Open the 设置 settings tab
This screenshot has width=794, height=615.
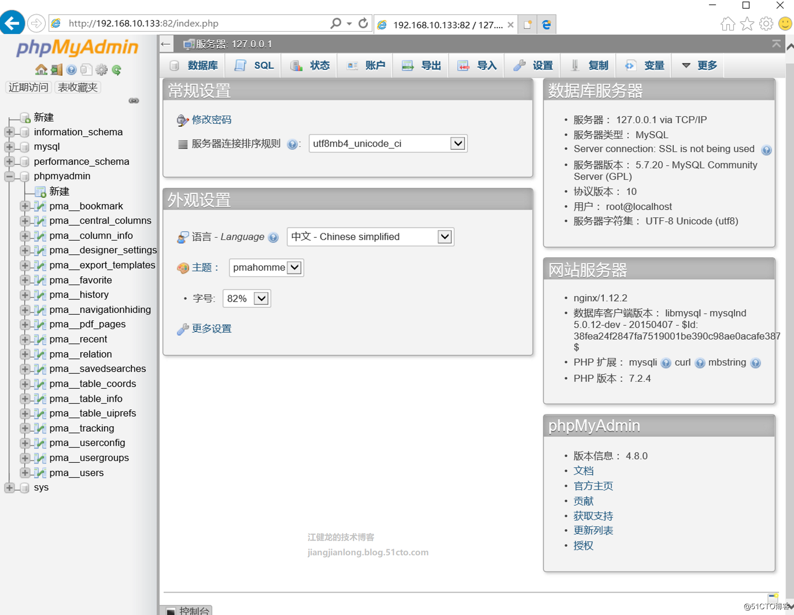coord(533,66)
